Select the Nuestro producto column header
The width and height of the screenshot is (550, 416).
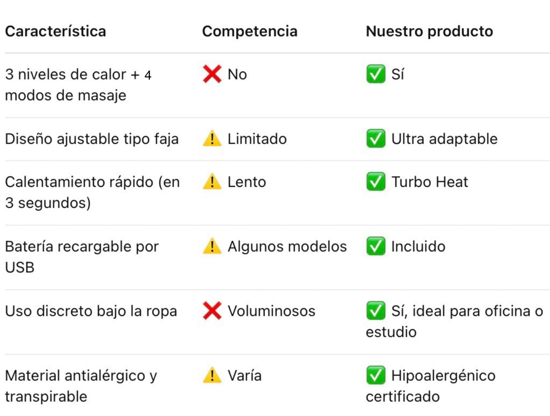429,31
